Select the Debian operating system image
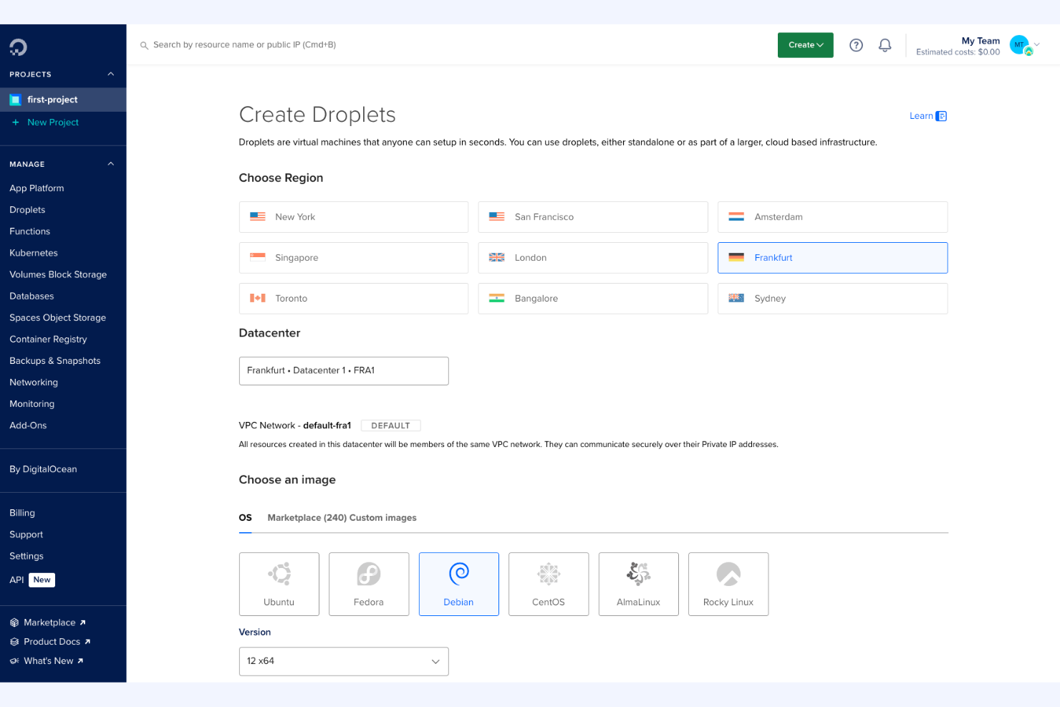 [458, 584]
